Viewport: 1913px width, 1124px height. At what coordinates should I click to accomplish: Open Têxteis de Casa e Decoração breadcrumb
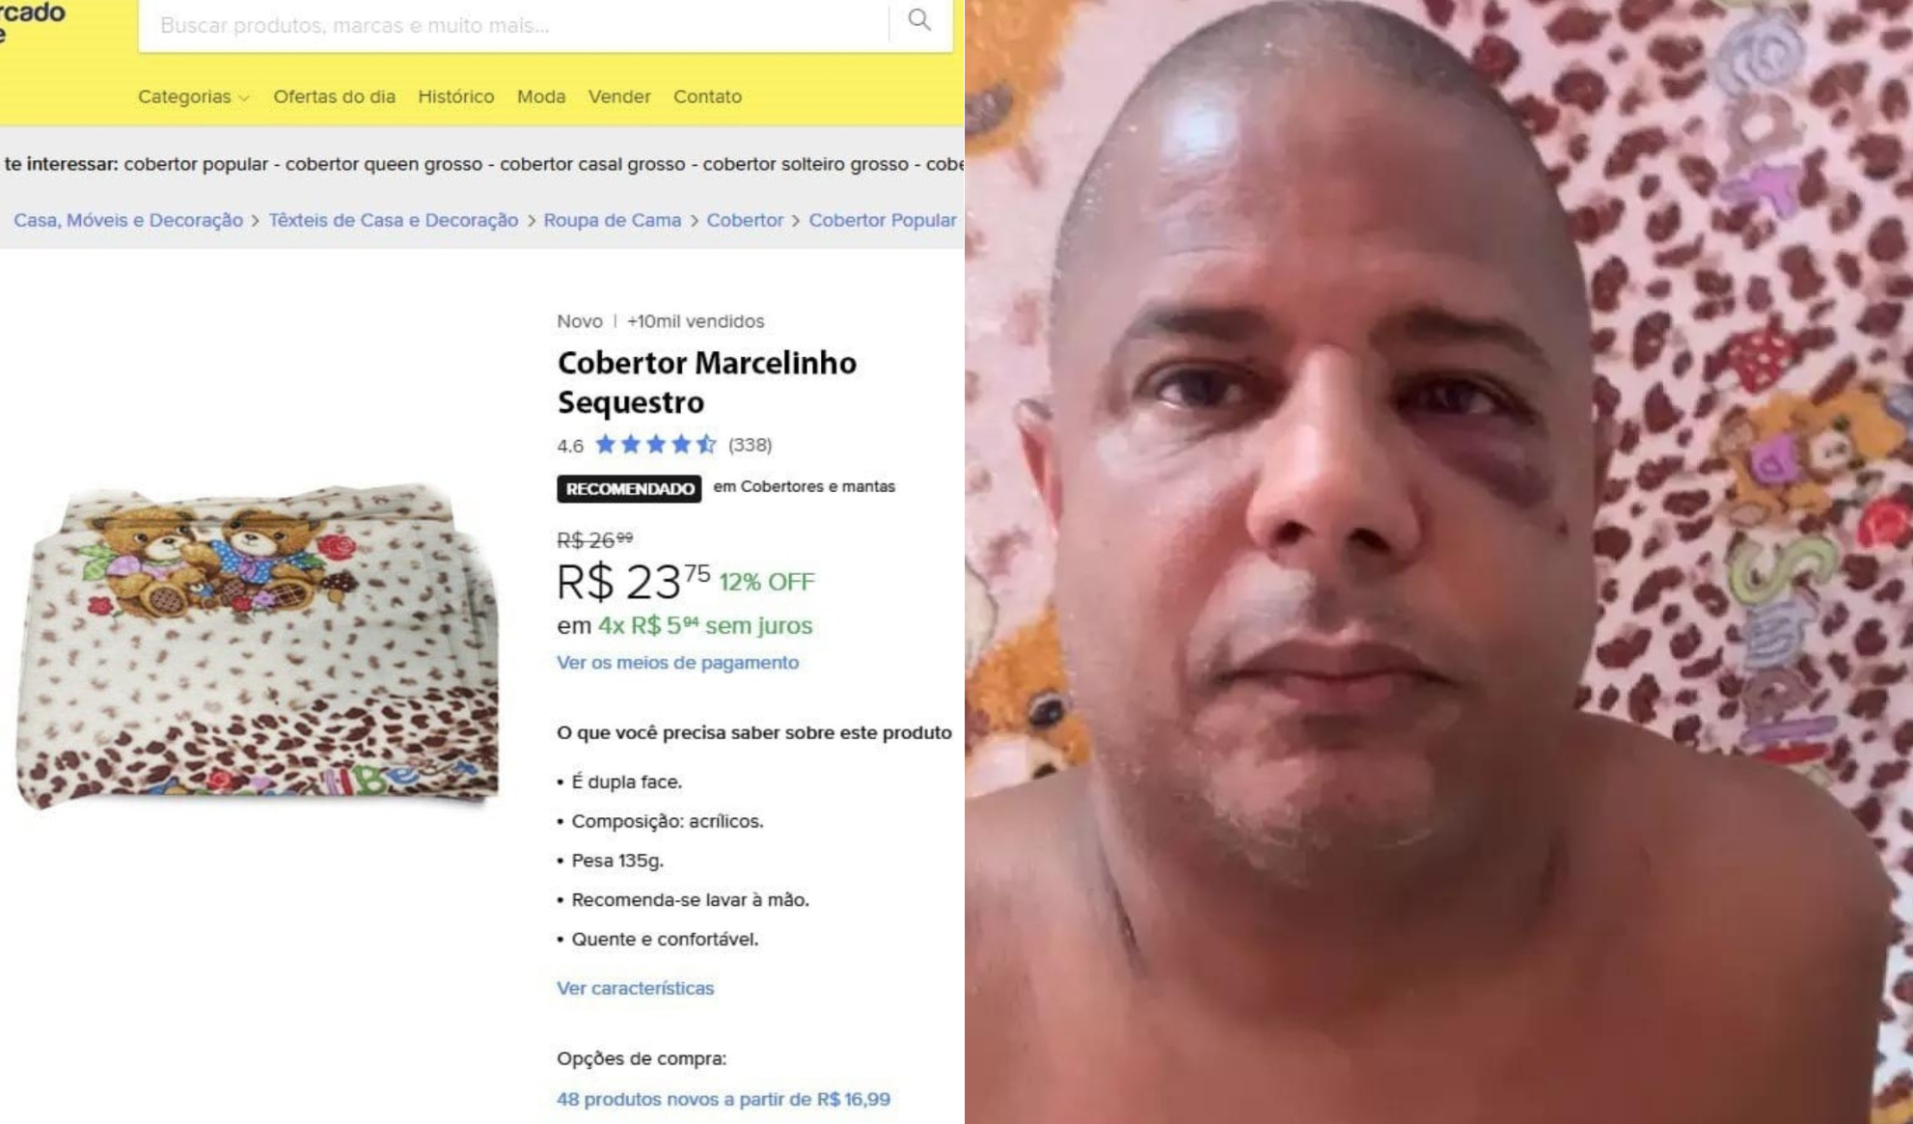tap(394, 220)
